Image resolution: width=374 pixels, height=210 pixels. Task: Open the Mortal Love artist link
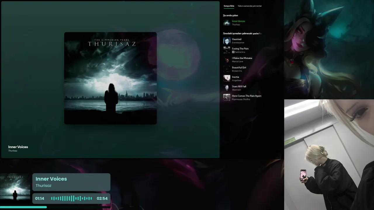click(238, 62)
